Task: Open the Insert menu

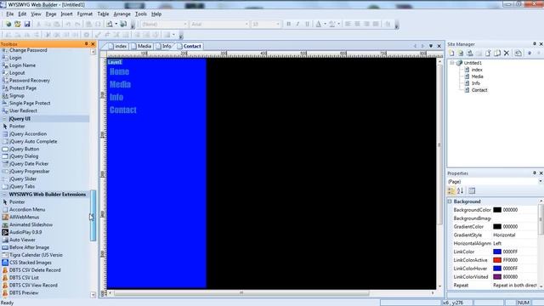Action: point(66,14)
